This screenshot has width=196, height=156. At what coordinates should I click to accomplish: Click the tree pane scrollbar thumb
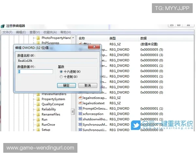click(73, 112)
